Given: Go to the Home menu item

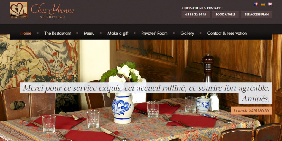Looking at the screenshot, I should pos(26,33).
